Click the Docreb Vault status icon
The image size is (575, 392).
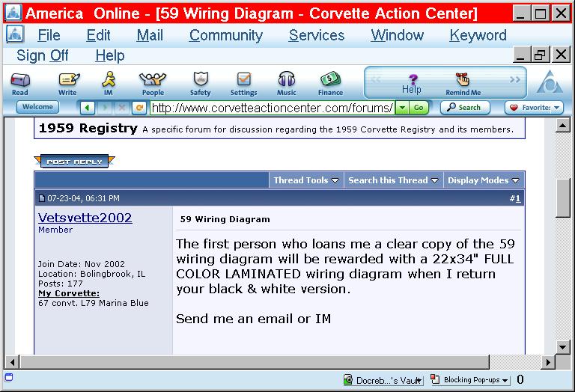click(347, 379)
